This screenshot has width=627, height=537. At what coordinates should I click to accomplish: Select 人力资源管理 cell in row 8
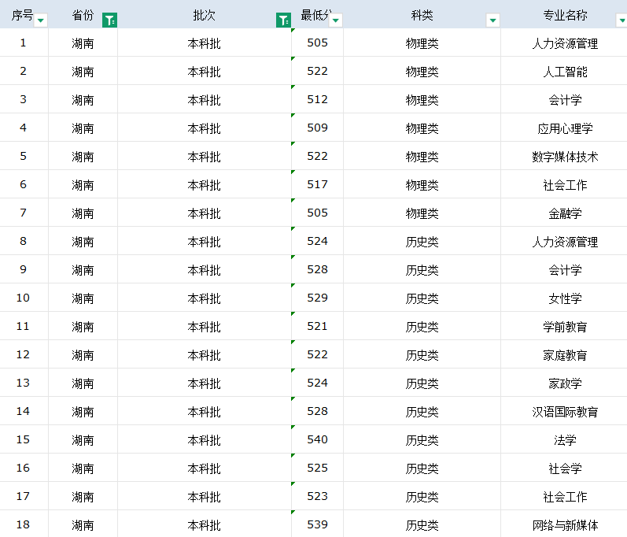(x=564, y=241)
